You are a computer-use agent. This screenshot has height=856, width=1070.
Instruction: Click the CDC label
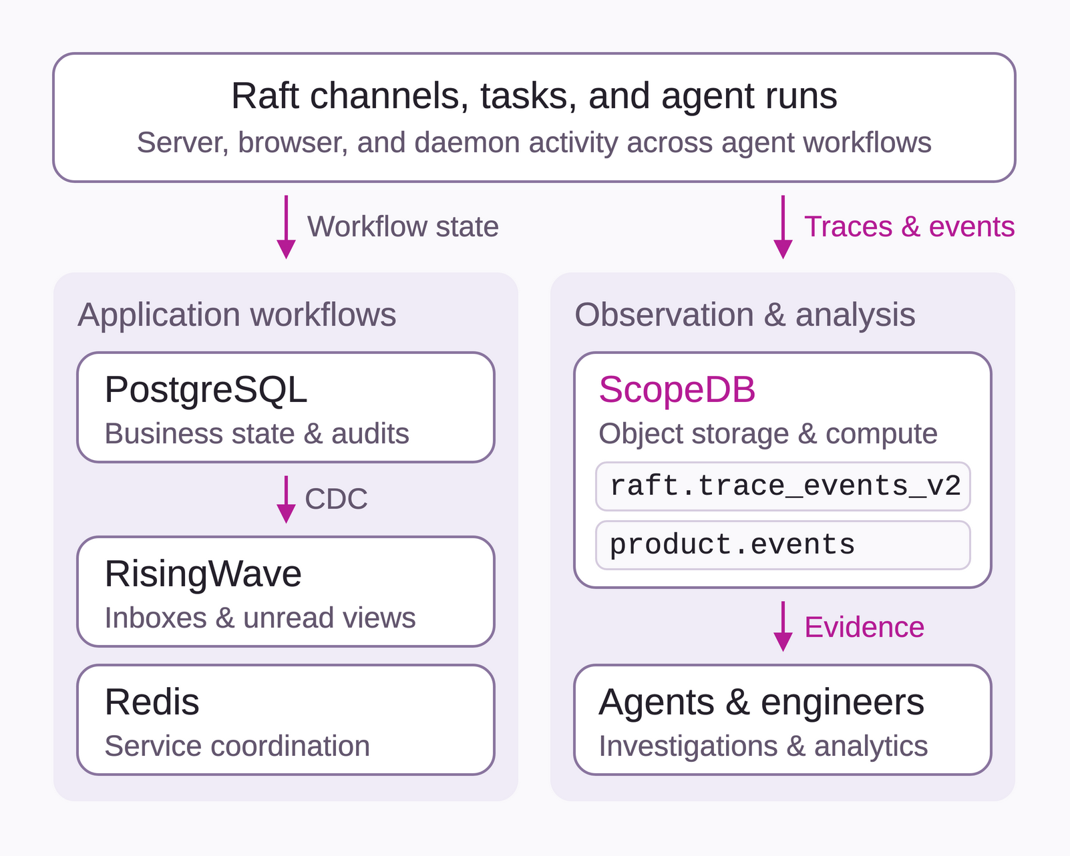[x=336, y=499]
